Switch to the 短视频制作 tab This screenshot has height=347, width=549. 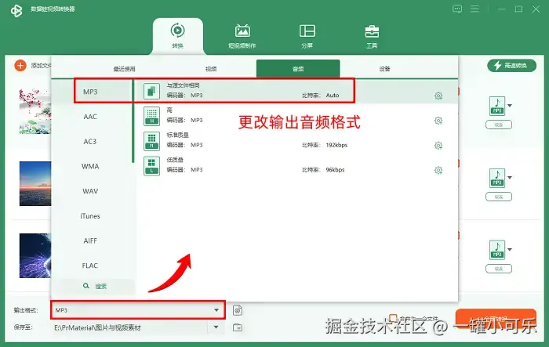(242, 36)
